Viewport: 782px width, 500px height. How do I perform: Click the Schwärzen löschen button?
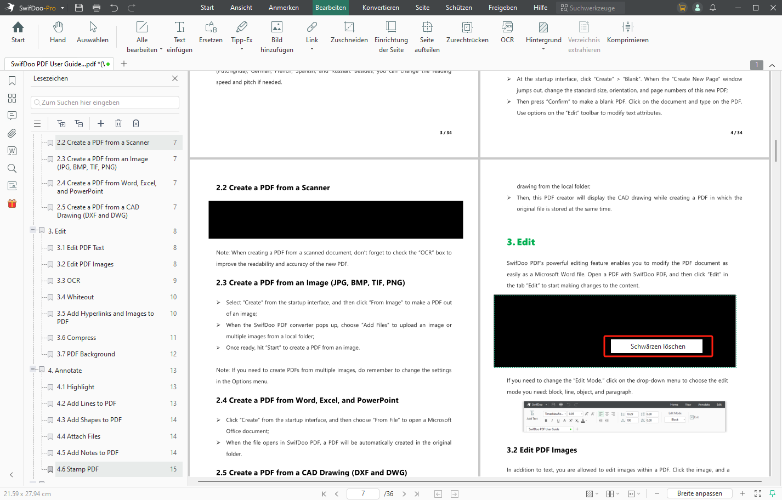[658, 346]
